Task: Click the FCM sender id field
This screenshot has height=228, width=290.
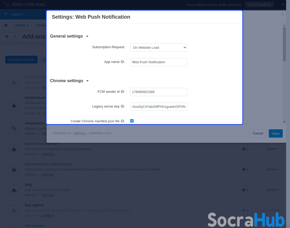Action: 158,92
